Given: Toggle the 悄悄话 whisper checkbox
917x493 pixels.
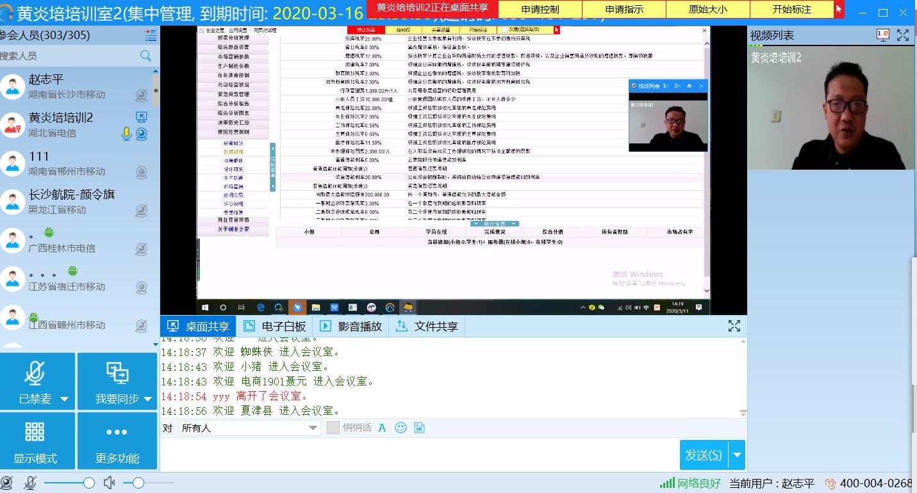Looking at the screenshot, I should click(333, 428).
